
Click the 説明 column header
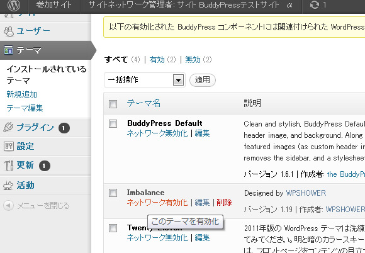point(252,103)
